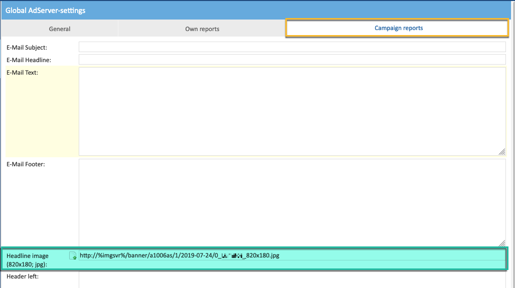
Task: Click inside the E-Mail Footer textarea
Action: [292, 203]
